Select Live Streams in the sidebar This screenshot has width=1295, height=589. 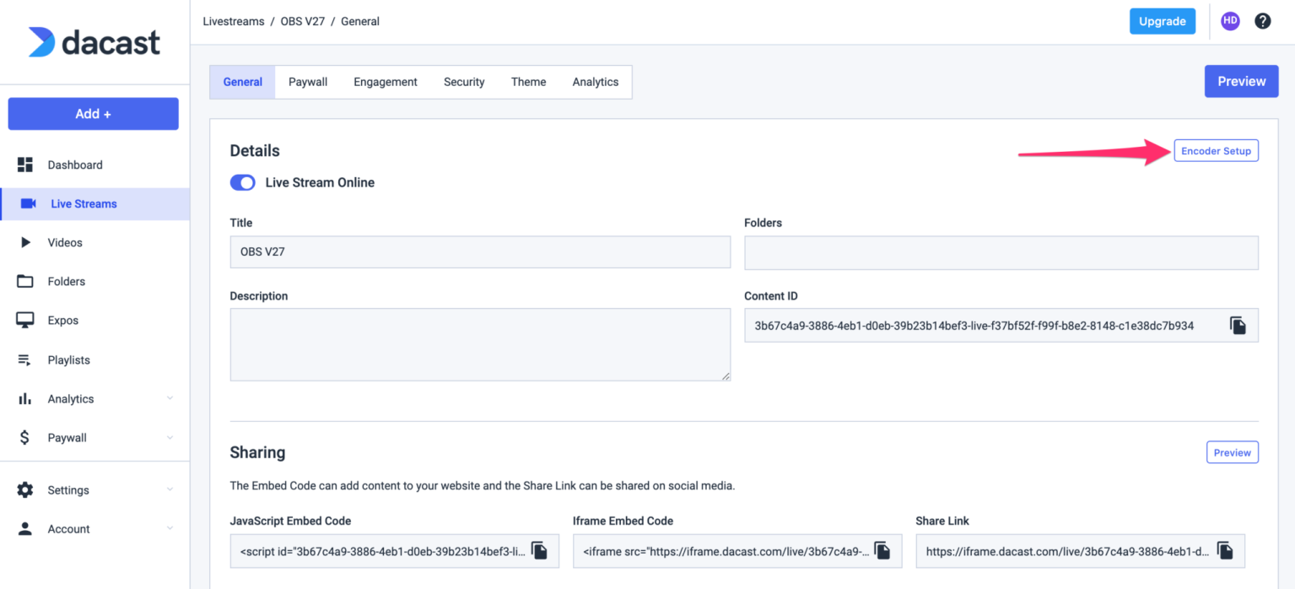point(84,203)
